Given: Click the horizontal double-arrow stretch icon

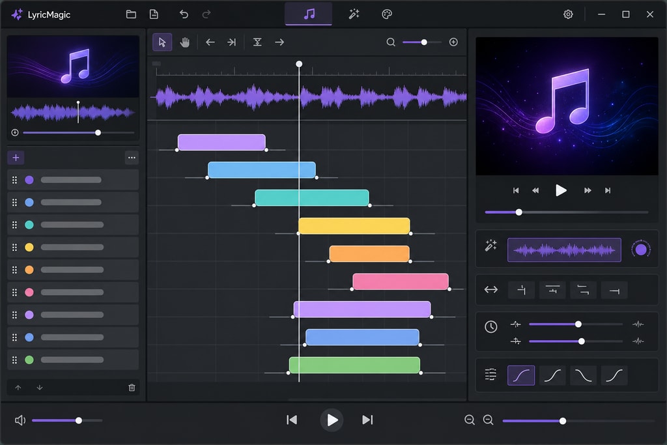Looking at the screenshot, I should pyautogui.click(x=491, y=290).
